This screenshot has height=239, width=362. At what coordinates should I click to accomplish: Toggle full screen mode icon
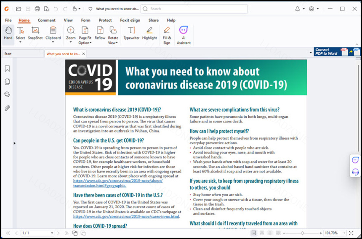351,233
